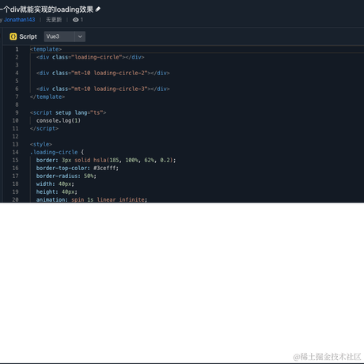Click the 'border-radius: 50%' line
This screenshot has width=364, height=364.
66,176
